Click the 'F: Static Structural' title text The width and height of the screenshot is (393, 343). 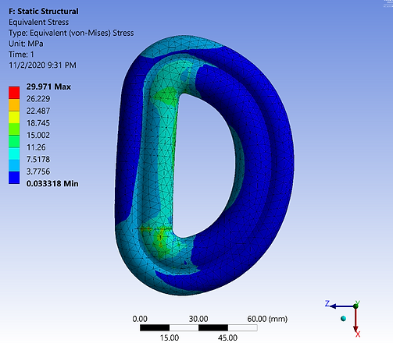pos(44,12)
